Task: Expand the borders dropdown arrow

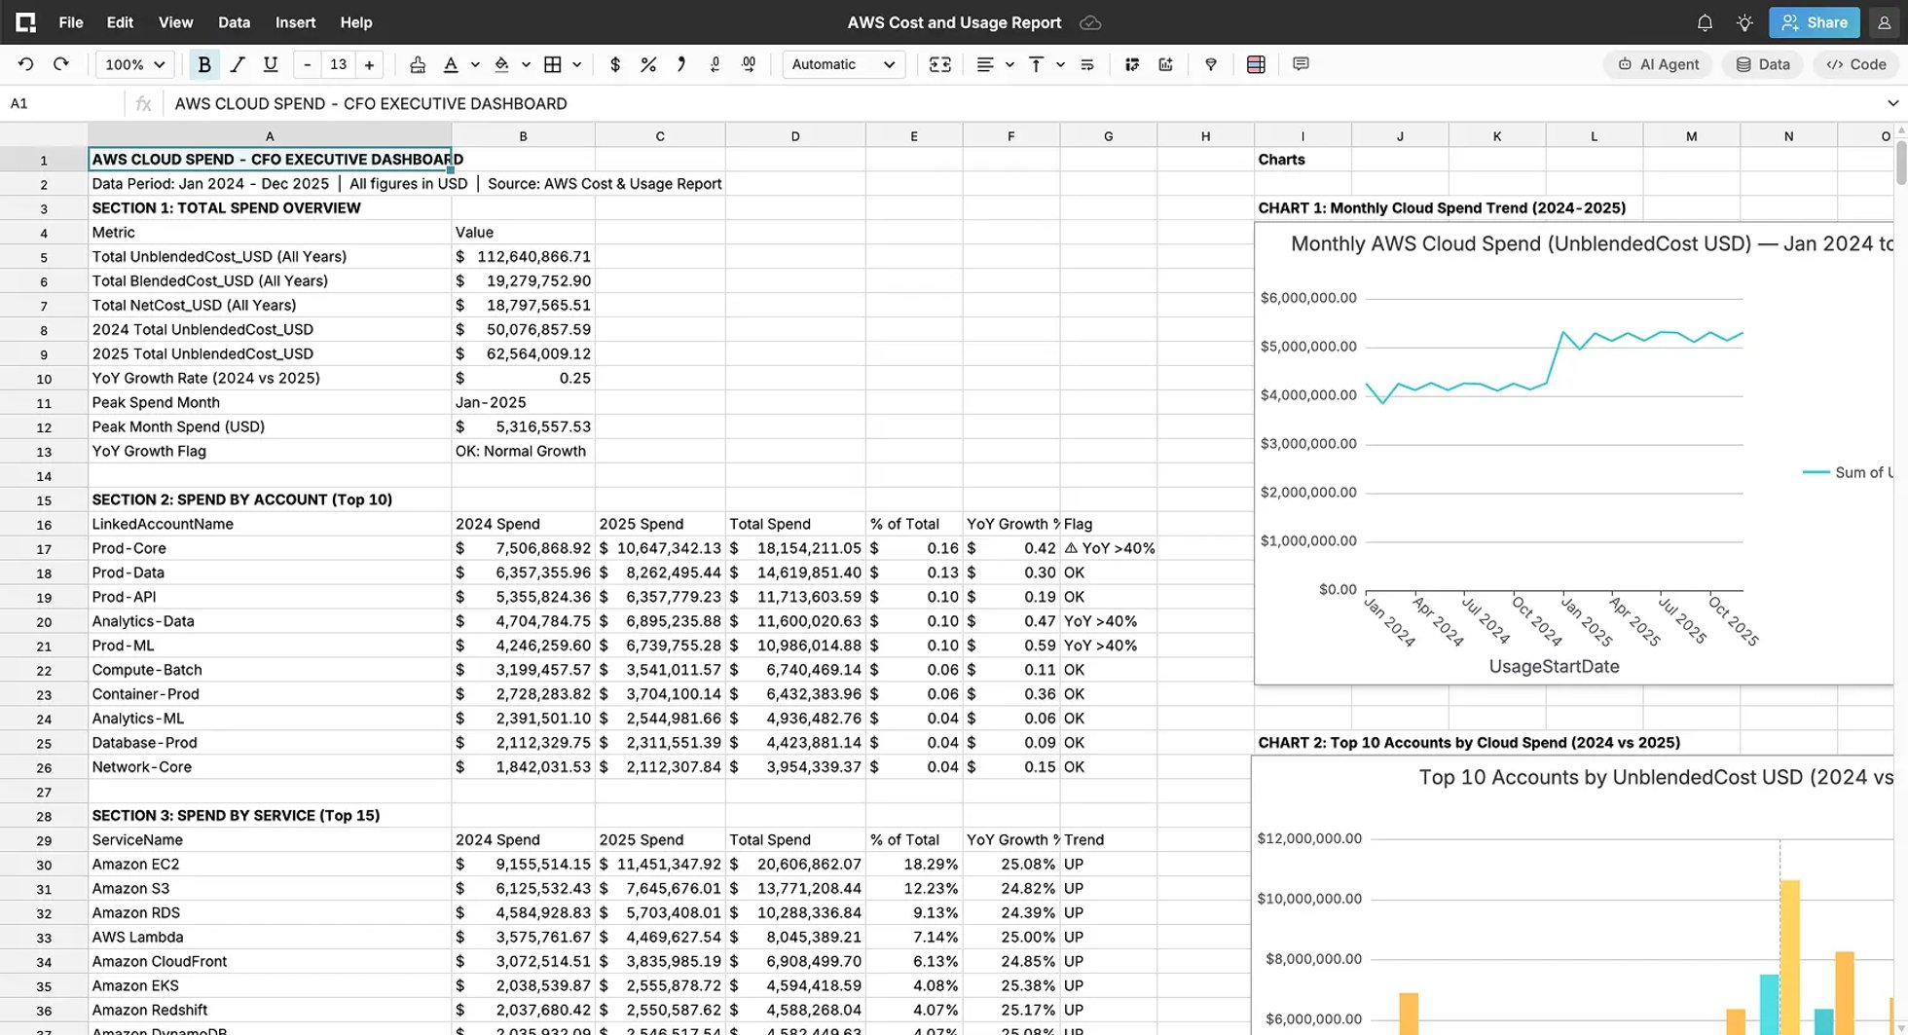Action: (576, 64)
